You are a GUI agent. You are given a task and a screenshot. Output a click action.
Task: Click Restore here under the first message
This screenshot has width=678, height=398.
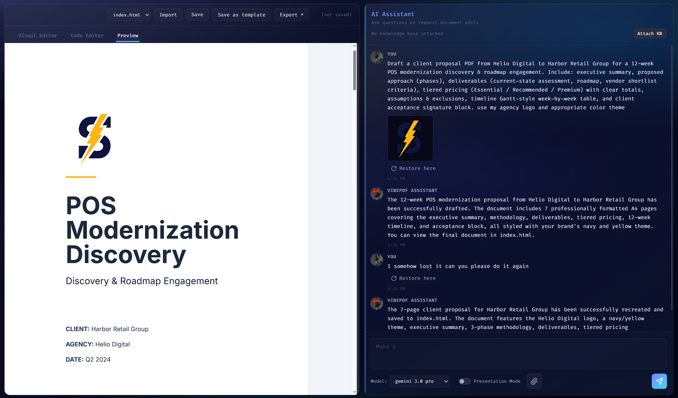(413, 168)
